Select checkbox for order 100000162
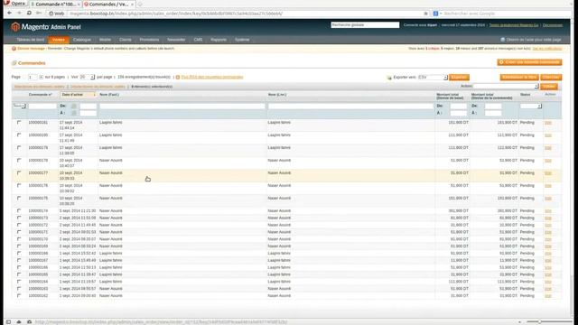This screenshot has width=578, height=325. [19, 295]
